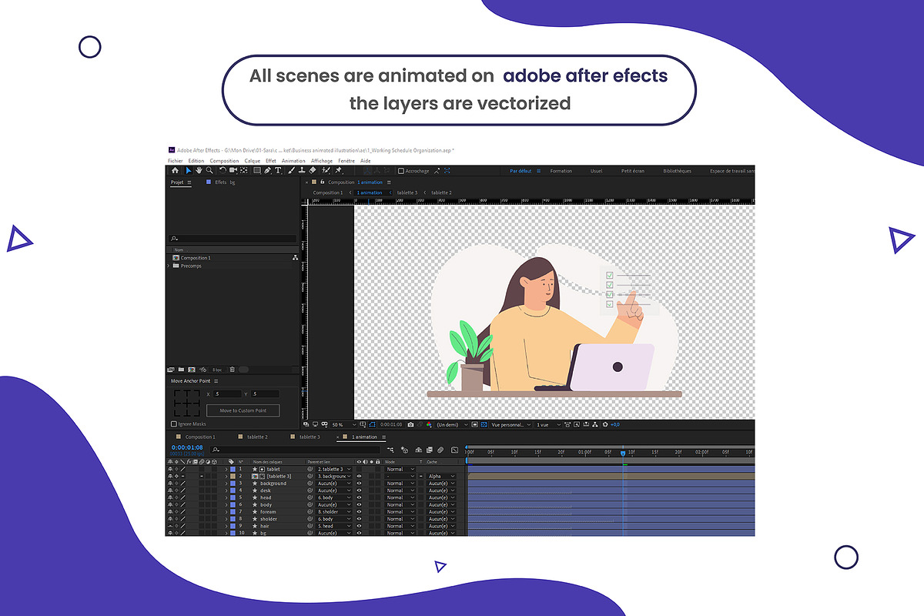
Task: Create new composition icon in Project panel
Action: 192,370
